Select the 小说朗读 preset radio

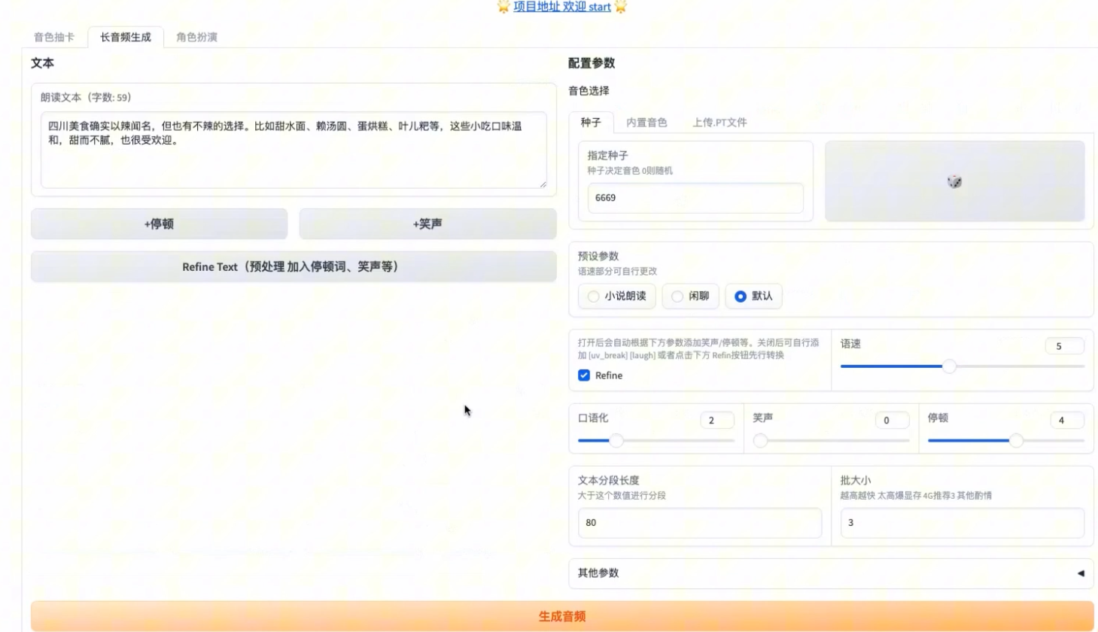click(x=594, y=296)
